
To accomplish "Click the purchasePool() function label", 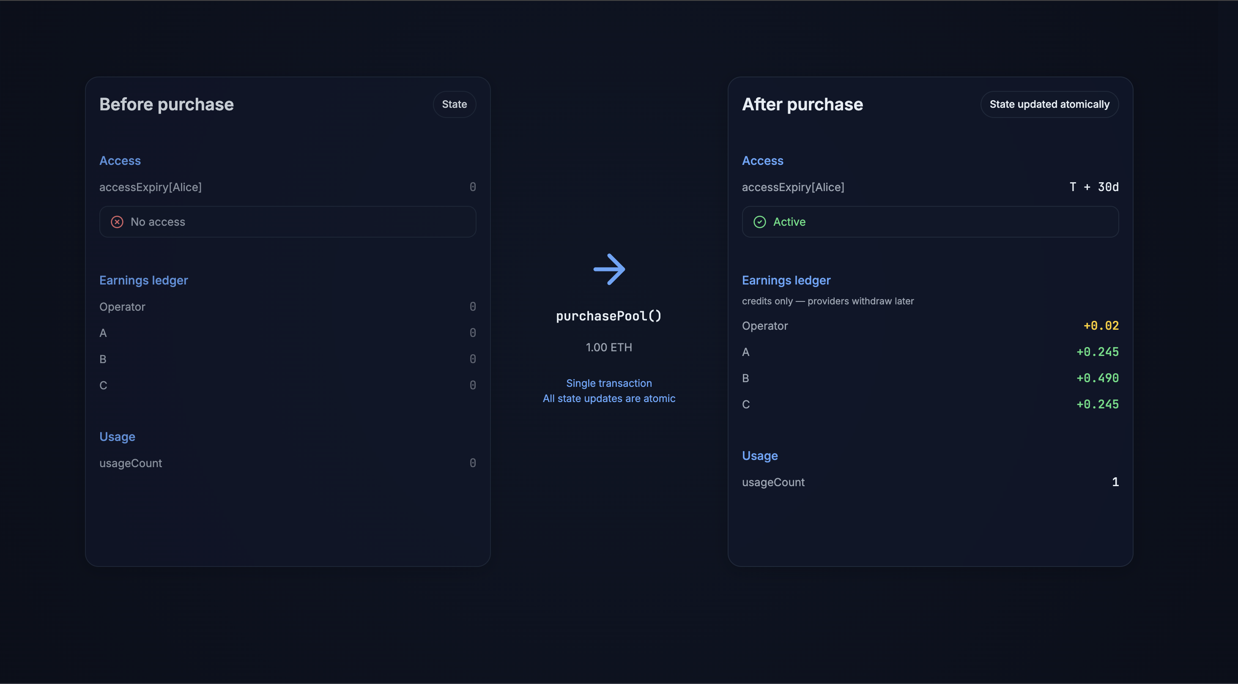I will 608,316.
